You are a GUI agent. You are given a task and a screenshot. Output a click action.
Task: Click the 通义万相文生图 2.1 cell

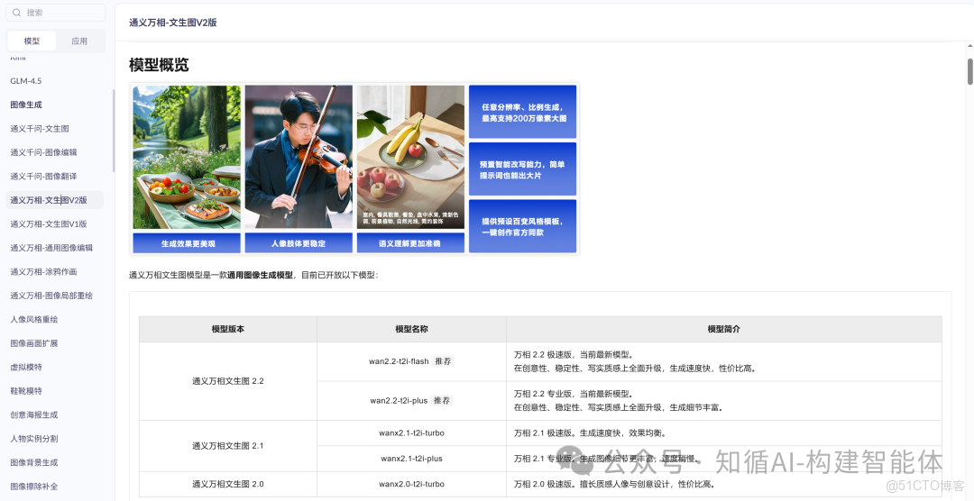coord(228,446)
